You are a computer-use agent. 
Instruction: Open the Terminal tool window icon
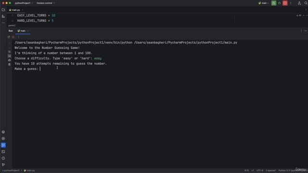click(x=3, y=152)
